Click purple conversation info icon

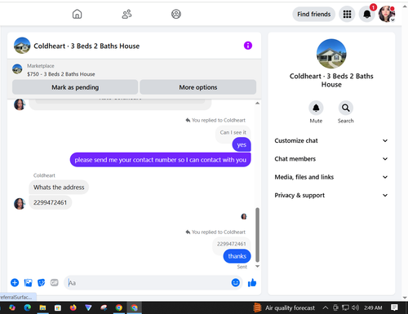[x=248, y=46]
